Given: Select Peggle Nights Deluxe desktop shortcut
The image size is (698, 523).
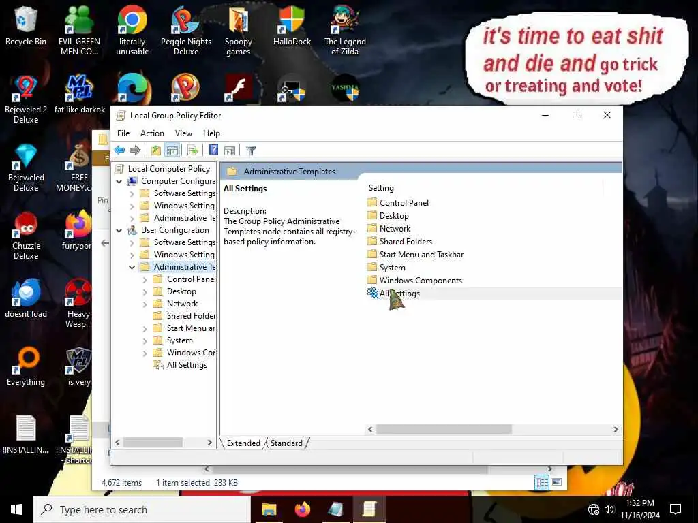Looking at the screenshot, I should tap(186, 30).
